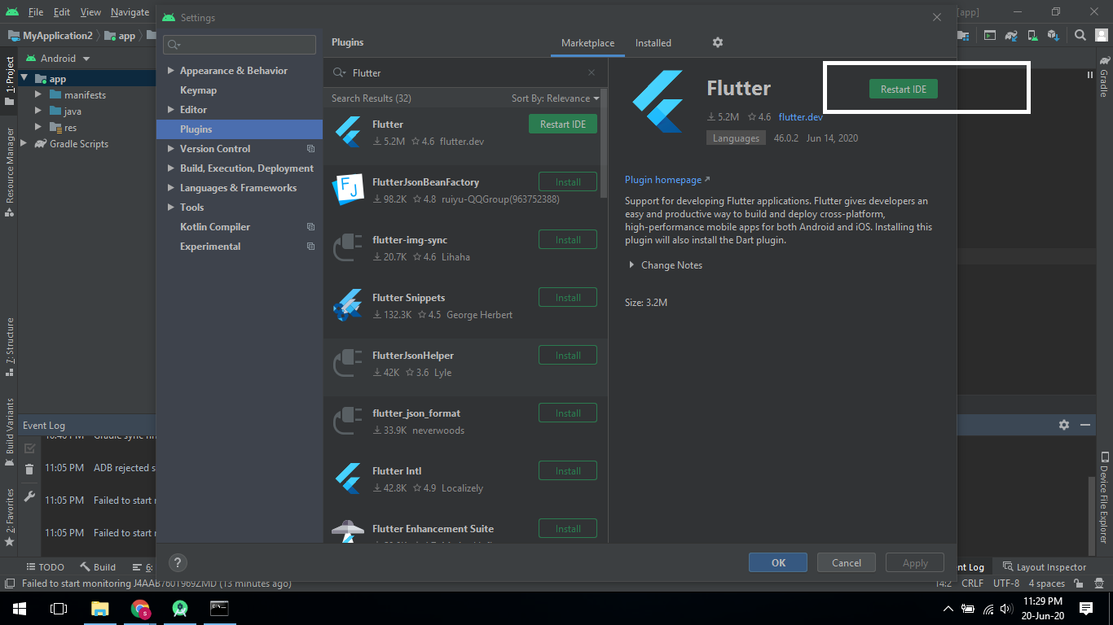Open Search Everywhere with the magnifier icon
This screenshot has height=625, width=1113.
(x=1080, y=35)
